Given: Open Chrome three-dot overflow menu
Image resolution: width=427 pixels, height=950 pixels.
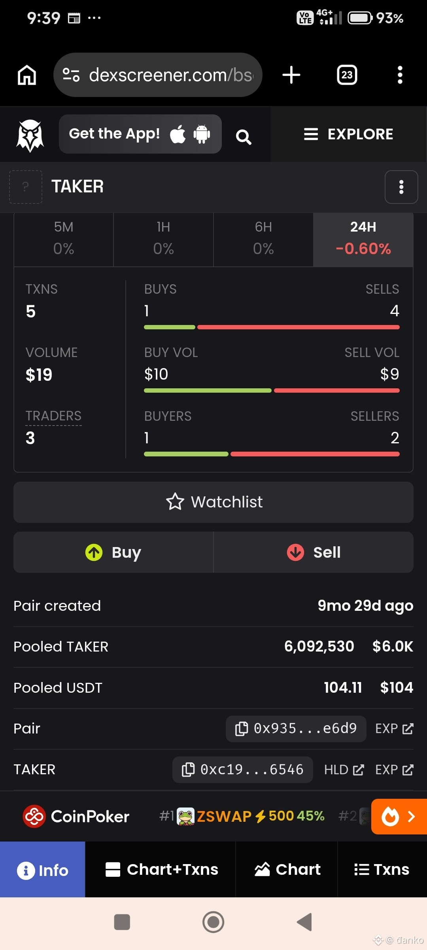Looking at the screenshot, I should click(x=400, y=75).
